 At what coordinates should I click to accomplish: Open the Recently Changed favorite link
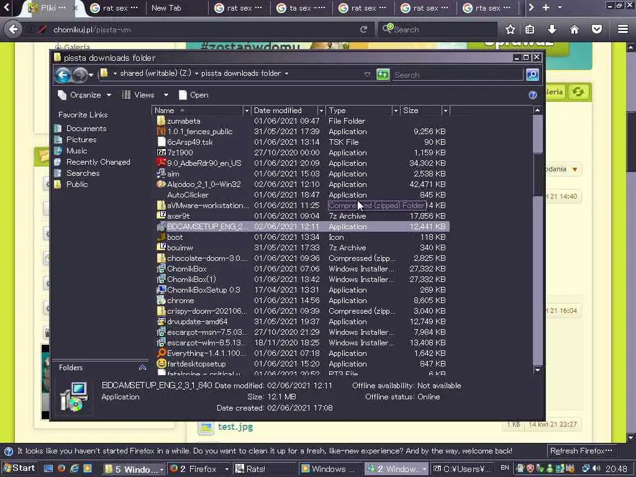click(98, 162)
